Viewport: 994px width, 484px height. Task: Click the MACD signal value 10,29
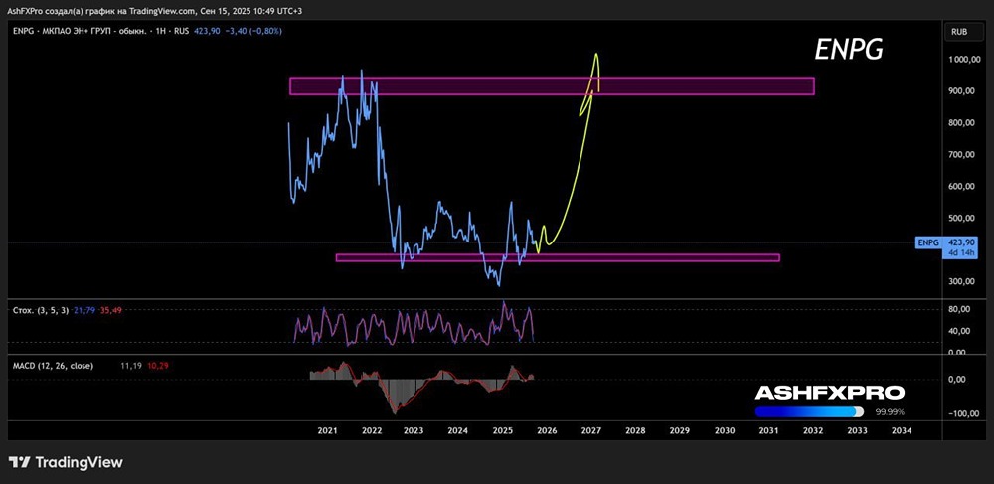(157, 365)
